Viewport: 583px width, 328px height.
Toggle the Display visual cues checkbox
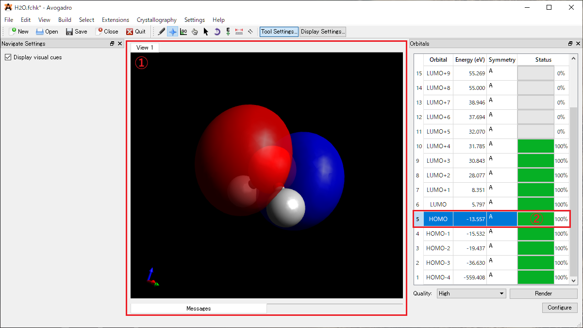pyautogui.click(x=8, y=57)
